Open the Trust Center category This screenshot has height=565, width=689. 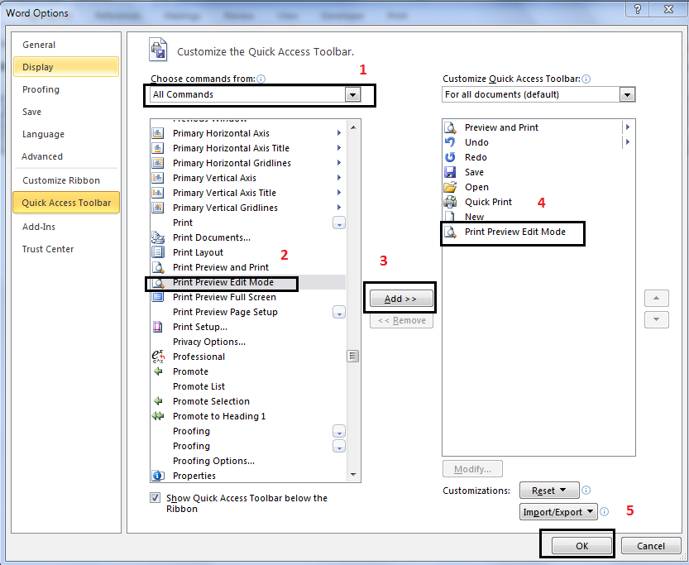pyautogui.click(x=66, y=249)
